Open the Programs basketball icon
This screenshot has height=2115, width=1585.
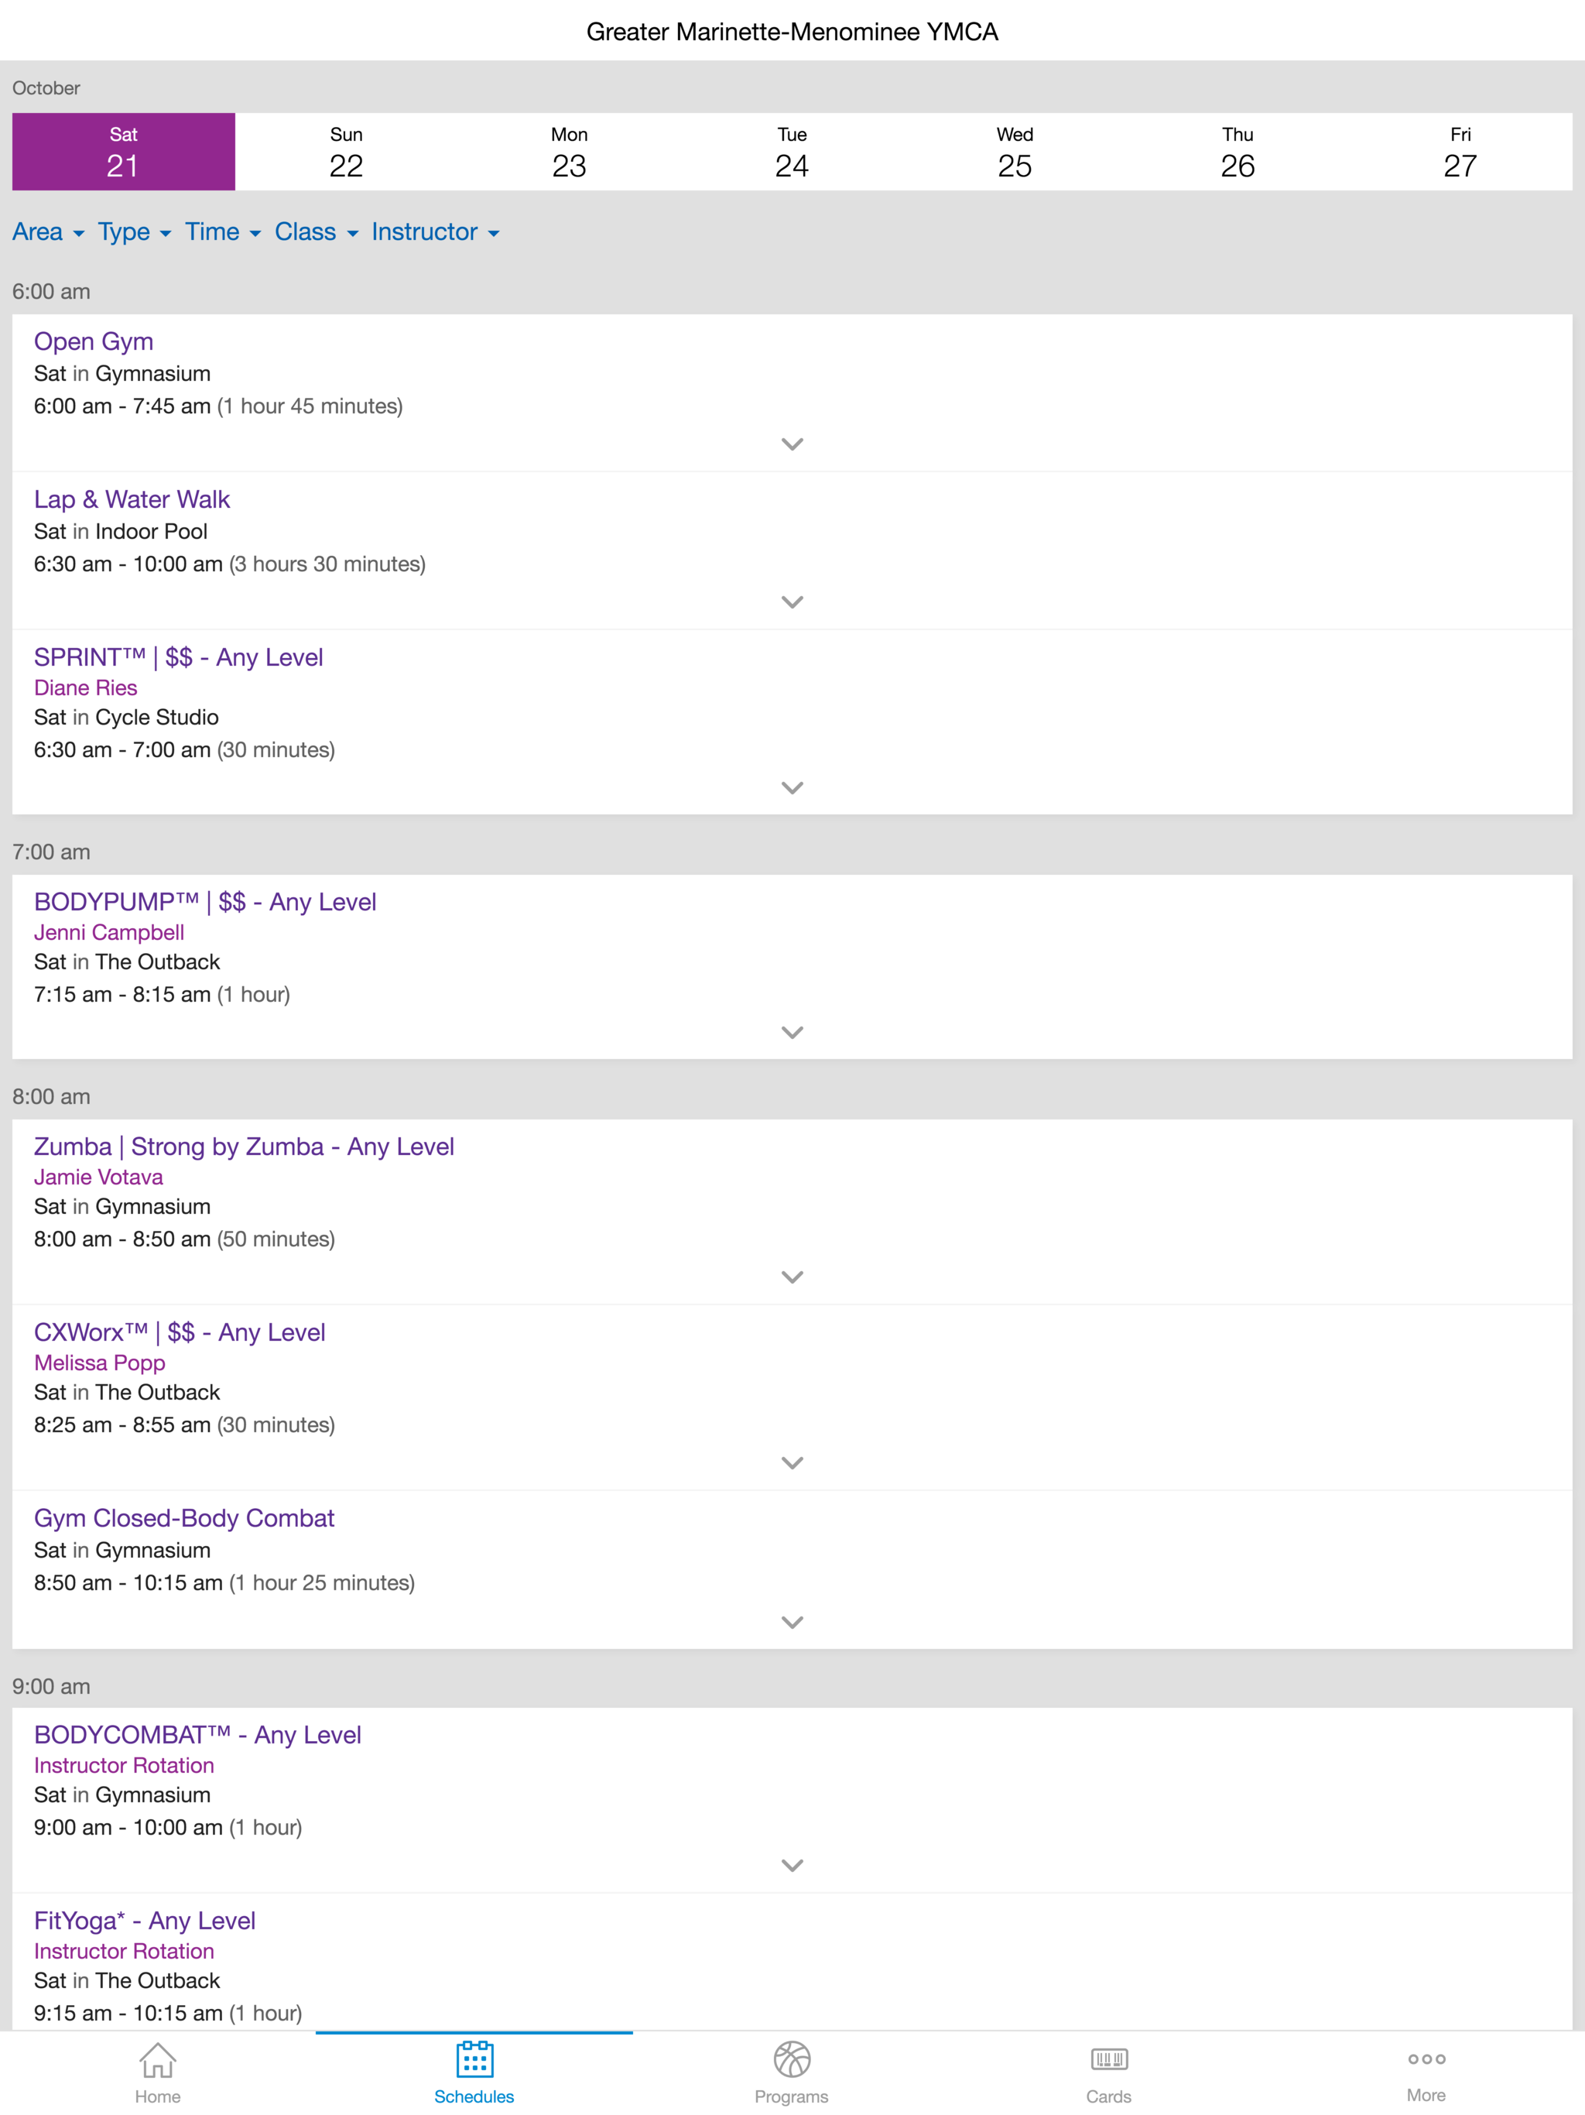pyautogui.click(x=792, y=2059)
